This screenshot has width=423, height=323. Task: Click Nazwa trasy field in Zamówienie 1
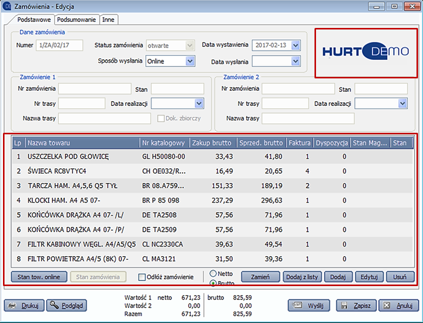point(104,118)
